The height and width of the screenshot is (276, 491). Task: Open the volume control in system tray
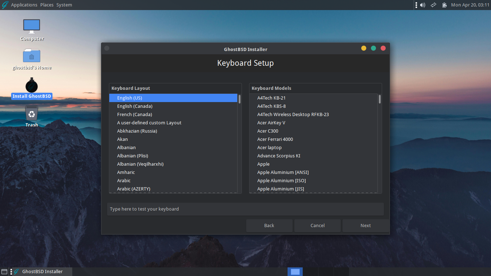coord(423,5)
